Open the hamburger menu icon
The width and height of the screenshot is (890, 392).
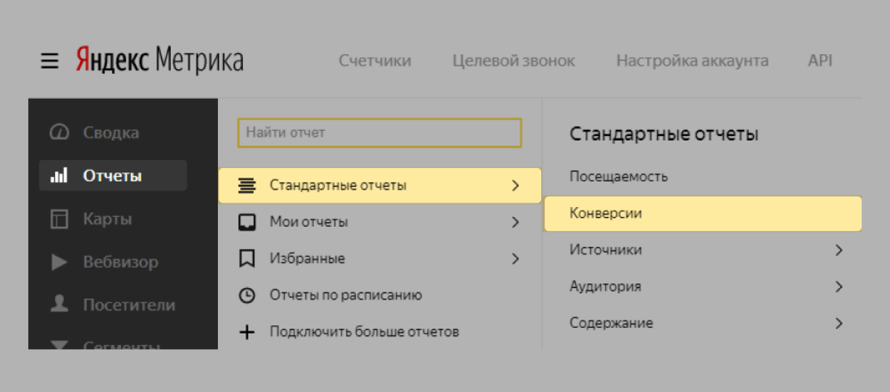coord(50,61)
